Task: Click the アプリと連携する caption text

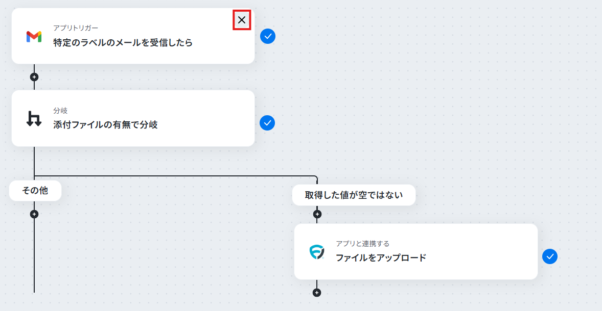Action: [x=362, y=244]
